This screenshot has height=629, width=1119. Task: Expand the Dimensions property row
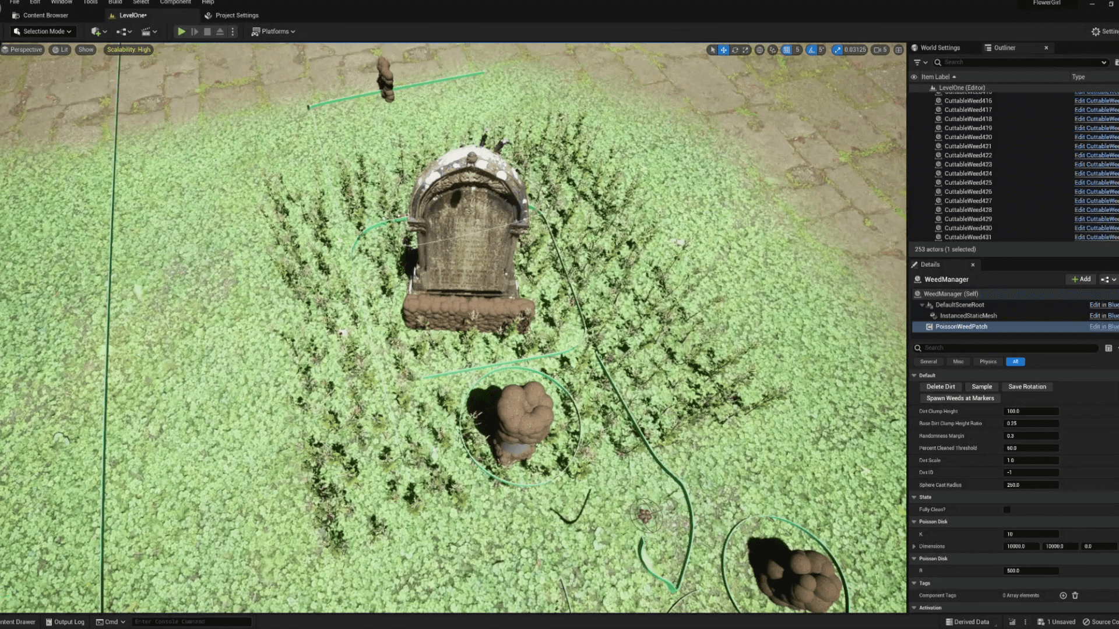click(x=914, y=546)
